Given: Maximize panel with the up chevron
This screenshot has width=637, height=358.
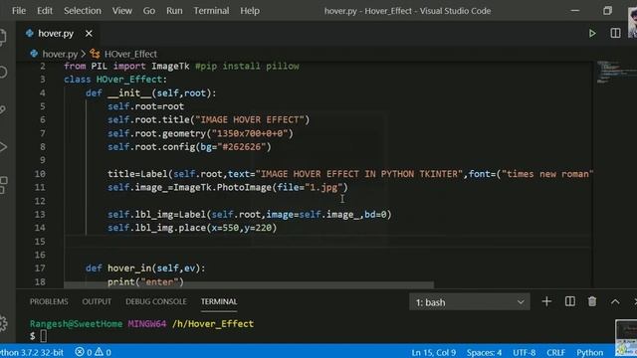Looking at the screenshot, I should click(x=615, y=301).
